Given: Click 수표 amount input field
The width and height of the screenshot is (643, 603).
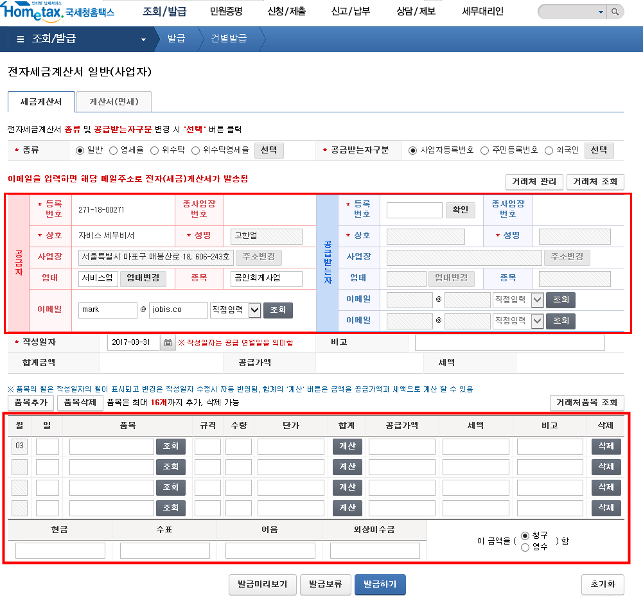Looking at the screenshot, I should click(165, 551).
